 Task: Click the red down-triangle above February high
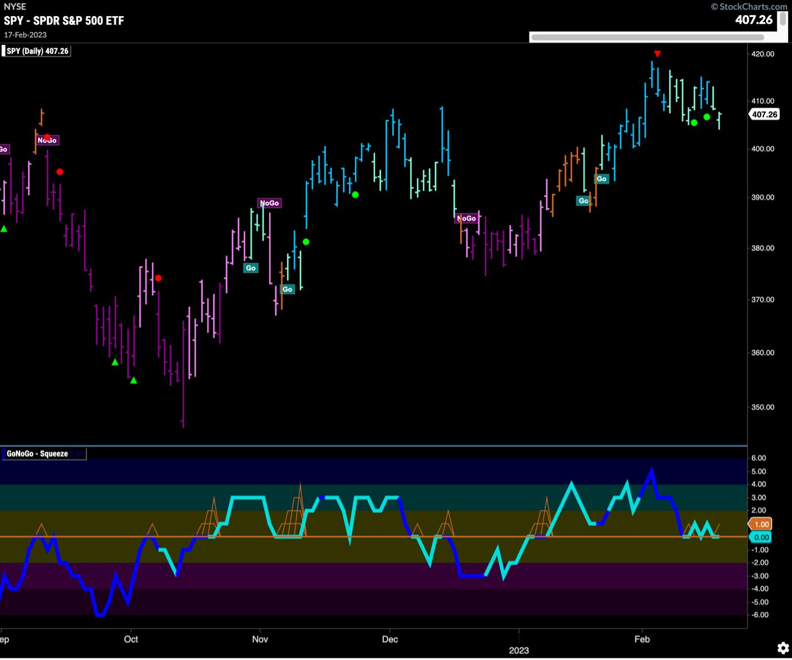click(657, 54)
